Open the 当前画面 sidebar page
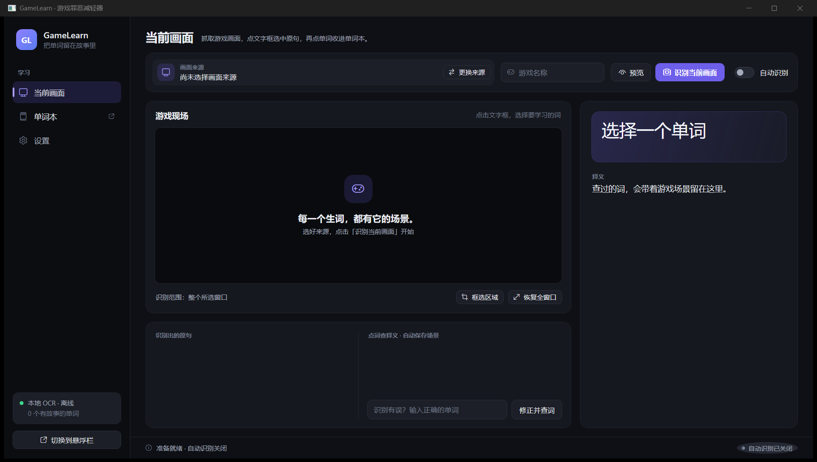This screenshot has height=462, width=817. coord(67,92)
